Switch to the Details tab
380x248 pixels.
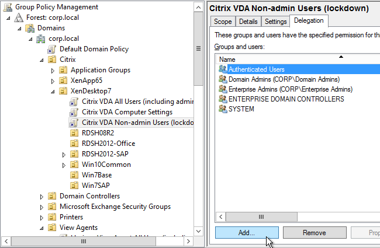[248, 22]
